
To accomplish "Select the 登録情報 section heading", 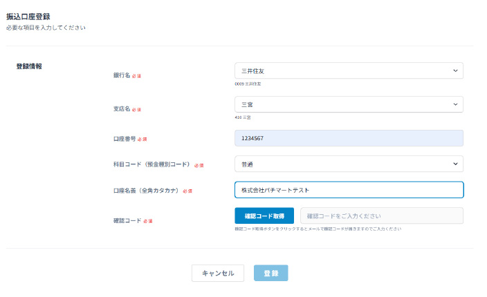I will (29, 66).
